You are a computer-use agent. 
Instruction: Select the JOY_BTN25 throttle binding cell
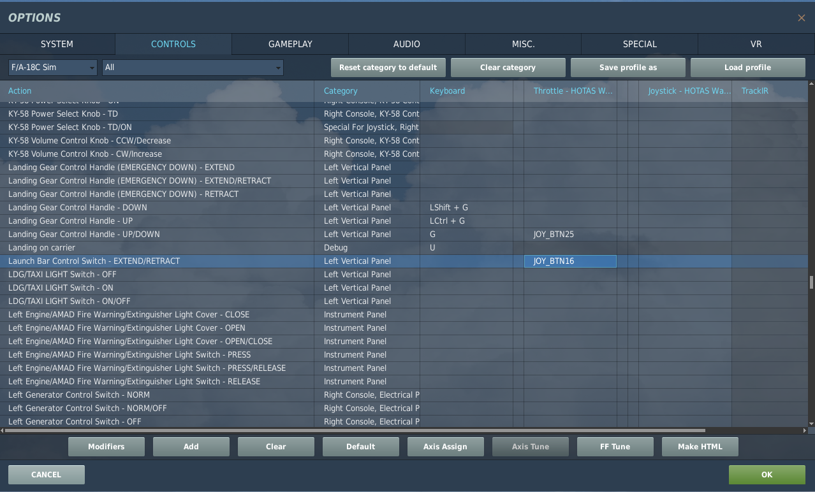click(570, 235)
